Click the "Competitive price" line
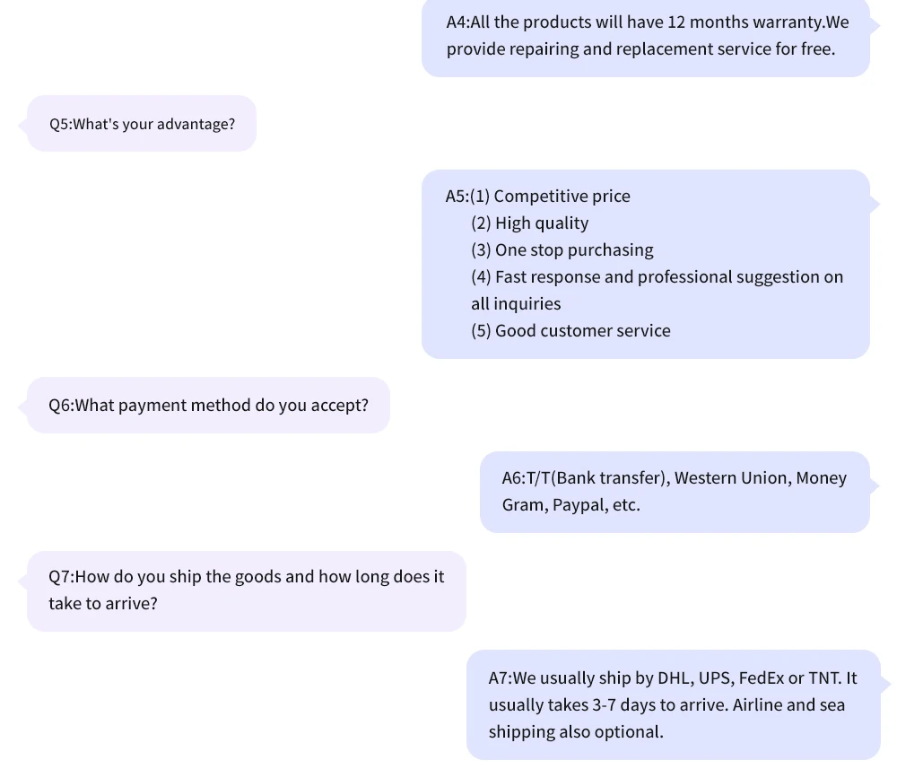The image size is (897, 778). pyautogui.click(x=562, y=197)
